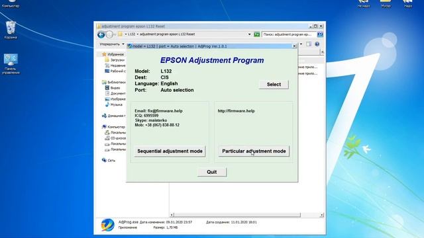Click the Quit button

click(x=212, y=172)
